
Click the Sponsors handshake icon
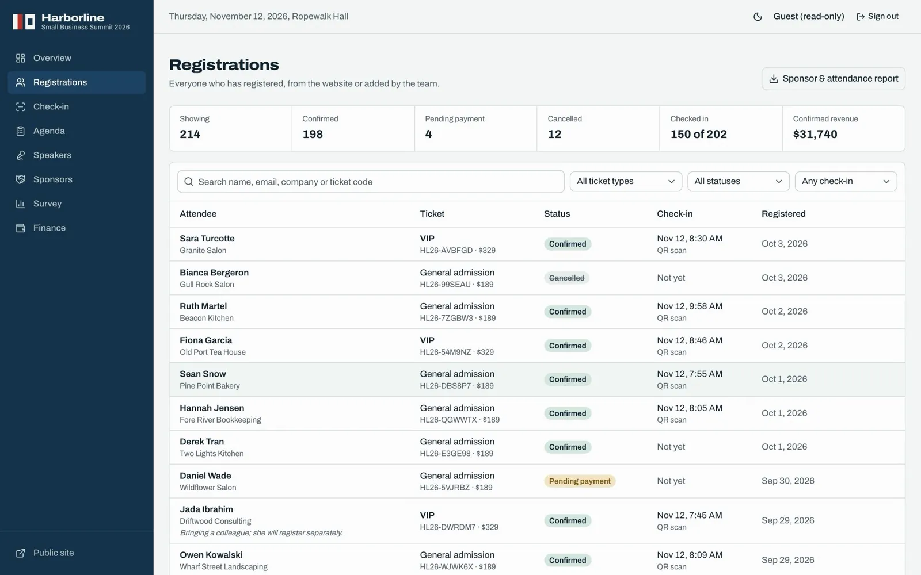point(21,179)
